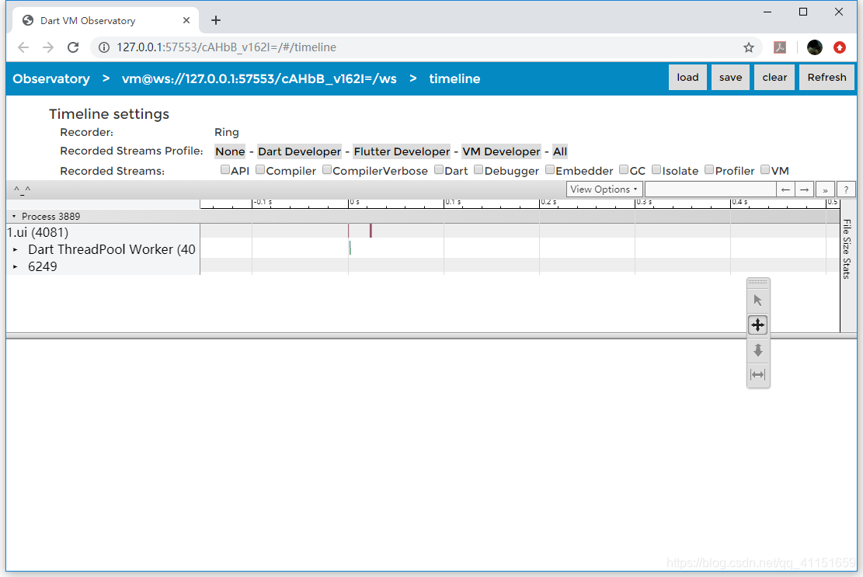Screen dimensions: 863x577
Task: Click the browser address bar URL
Action: pyautogui.click(x=226, y=47)
